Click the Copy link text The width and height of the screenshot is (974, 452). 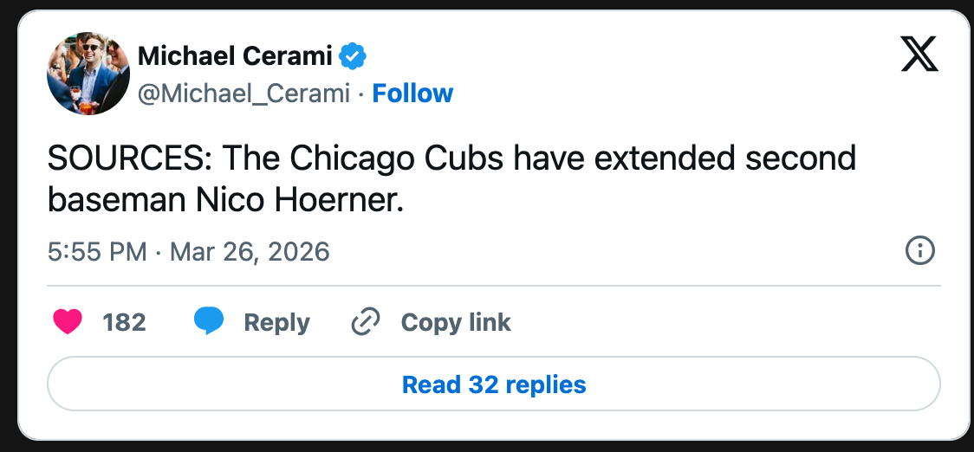(x=456, y=322)
